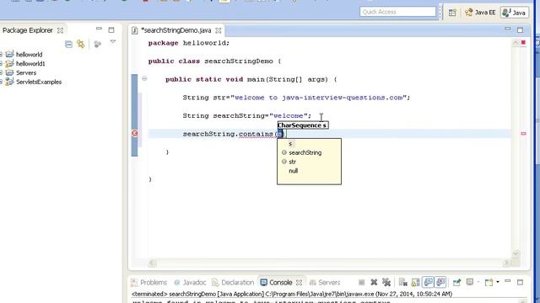Toggle Link with Editor in Package Explorer
Viewport: 540px width, 303px height.
(81, 44)
